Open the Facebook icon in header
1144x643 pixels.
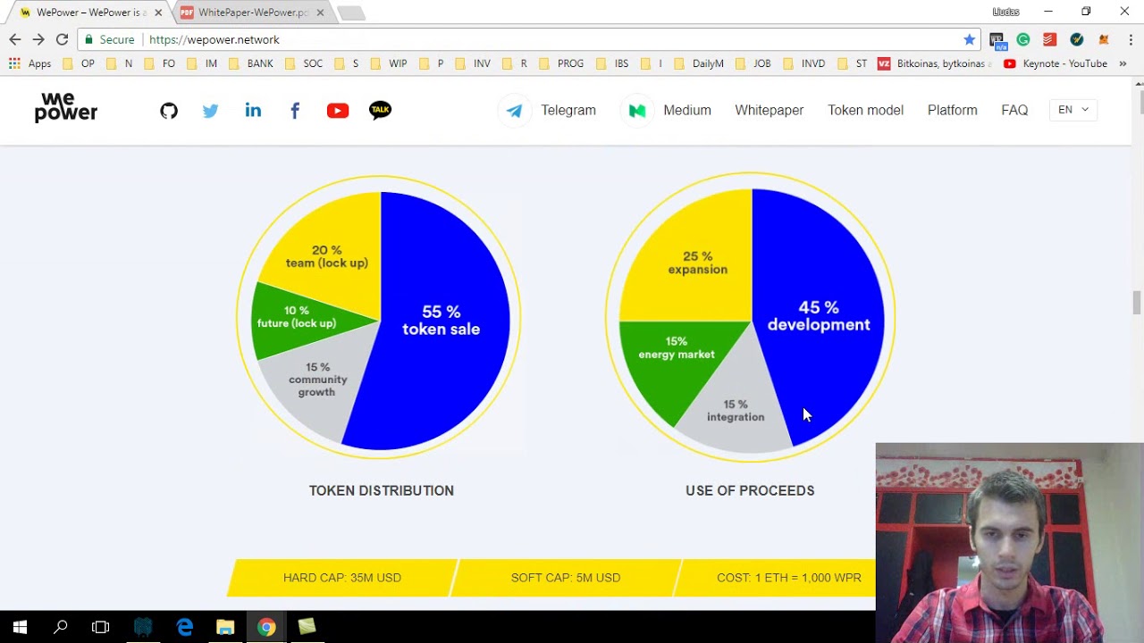coord(295,111)
